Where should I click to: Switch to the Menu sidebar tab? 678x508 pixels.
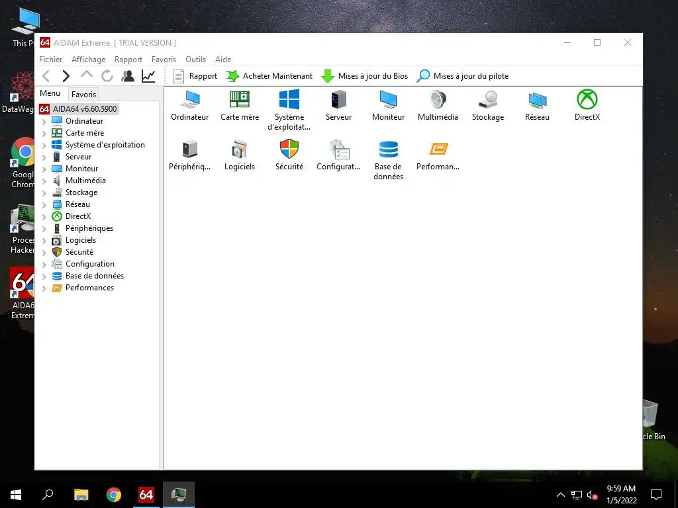[x=50, y=93]
